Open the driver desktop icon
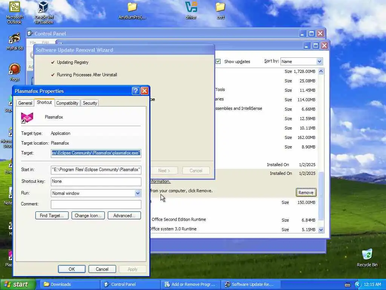Image resolution: width=386 pixels, height=290 pixels. (191, 10)
